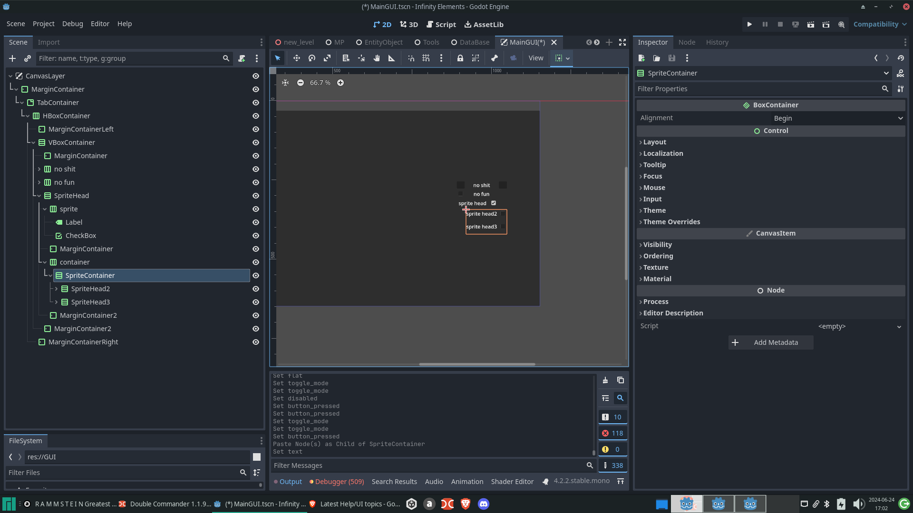The height and width of the screenshot is (513, 913).
Task: Toggle visibility of MarginContainerRight
Action: pos(255,342)
